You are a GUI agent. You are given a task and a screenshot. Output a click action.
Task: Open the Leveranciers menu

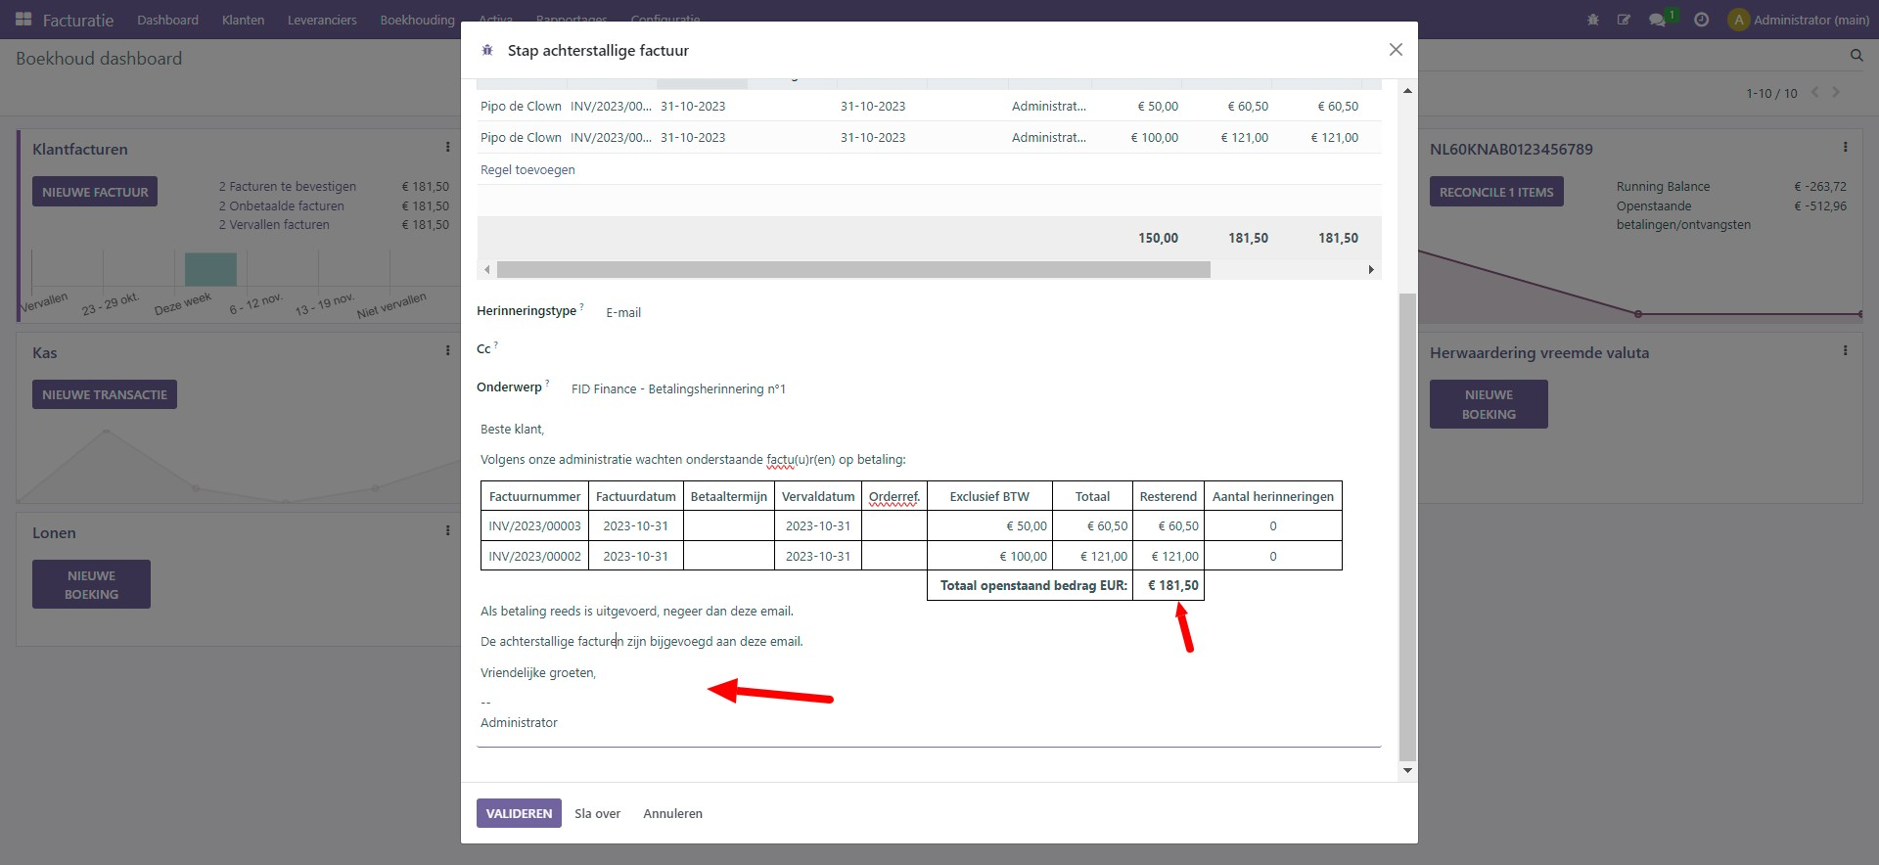(x=322, y=20)
